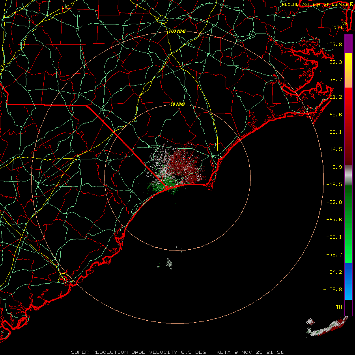
Task: Click the -47.6 value on the velocity scale
Action: [334, 220]
